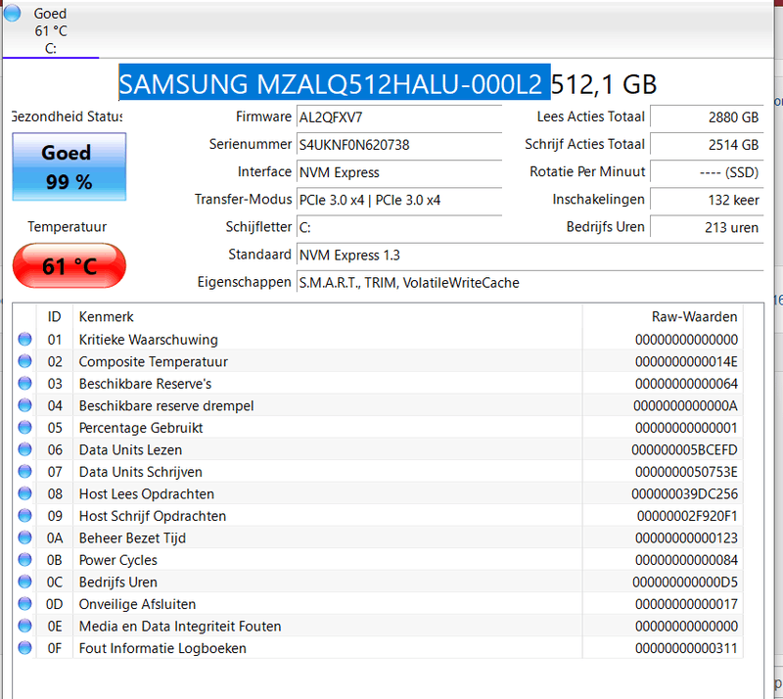The height and width of the screenshot is (699, 783).
Task: Click raw value 0000000000017
Action: [x=686, y=604]
